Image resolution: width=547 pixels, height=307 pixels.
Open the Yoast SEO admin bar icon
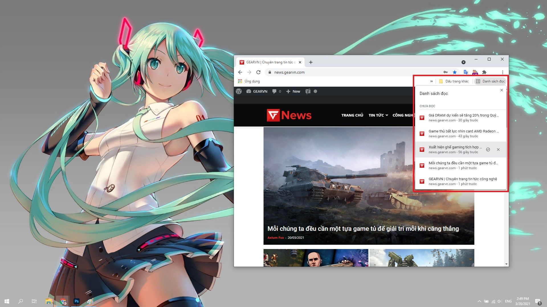308,91
